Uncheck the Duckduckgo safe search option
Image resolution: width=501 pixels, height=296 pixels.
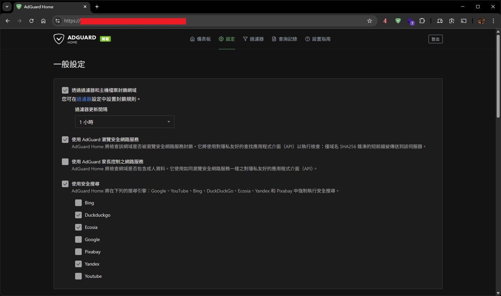pos(78,215)
